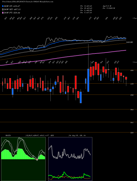Click the 341 price axis label
Viewport: 137px width, 181px height.
point(132,123)
